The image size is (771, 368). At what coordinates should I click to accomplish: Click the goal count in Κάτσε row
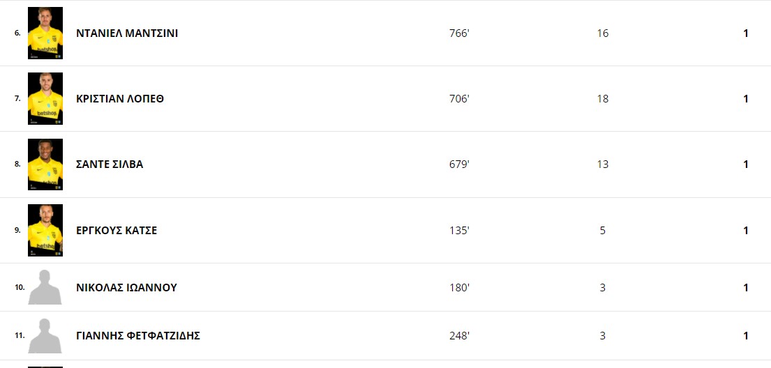tap(746, 231)
